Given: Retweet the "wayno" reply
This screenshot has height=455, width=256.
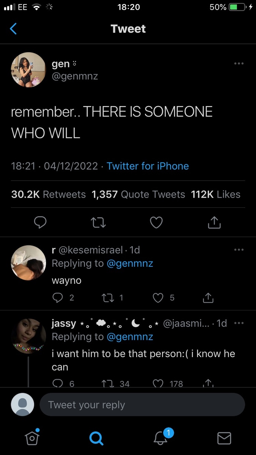Looking at the screenshot, I should click(107, 297).
